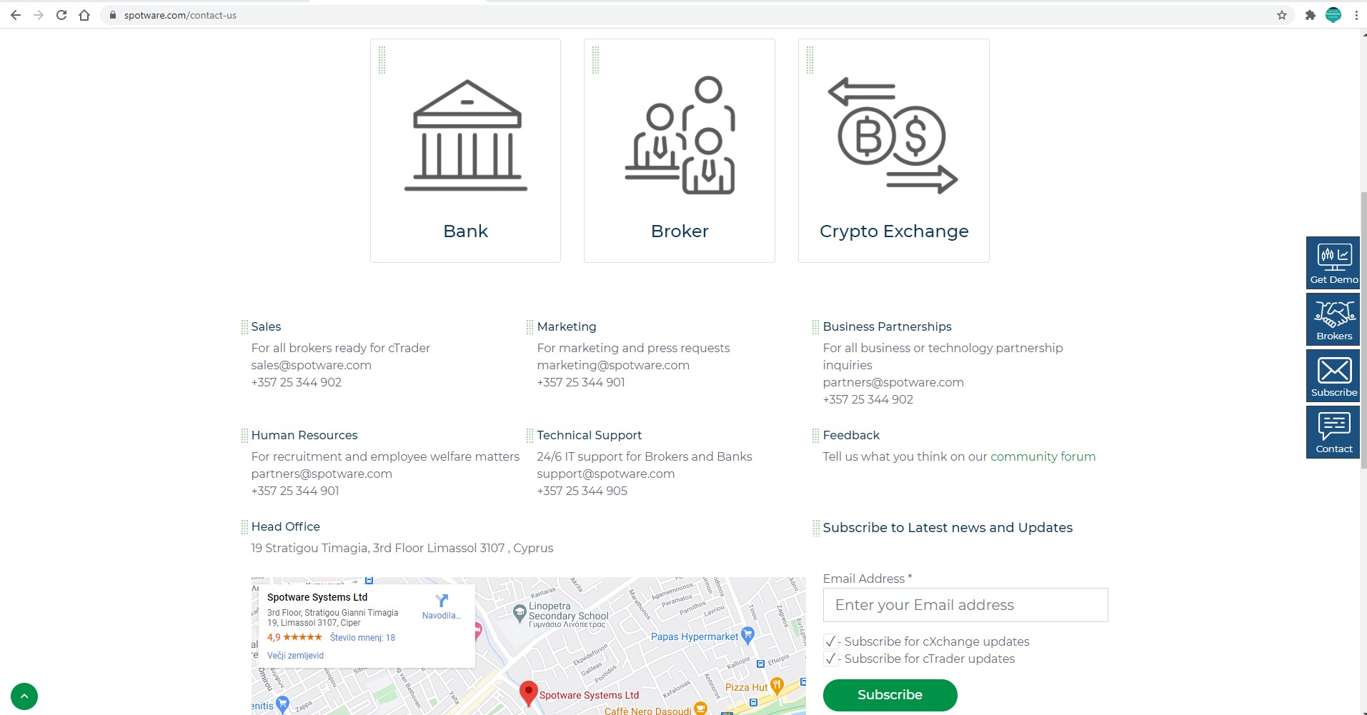Viewport: 1367px width, 715px height.
Task: Click the Broker card title
Action: point(680,231)
